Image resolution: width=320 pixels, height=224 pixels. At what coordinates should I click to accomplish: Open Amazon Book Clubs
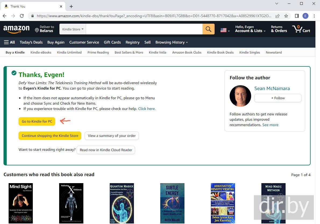click(187, 52)
